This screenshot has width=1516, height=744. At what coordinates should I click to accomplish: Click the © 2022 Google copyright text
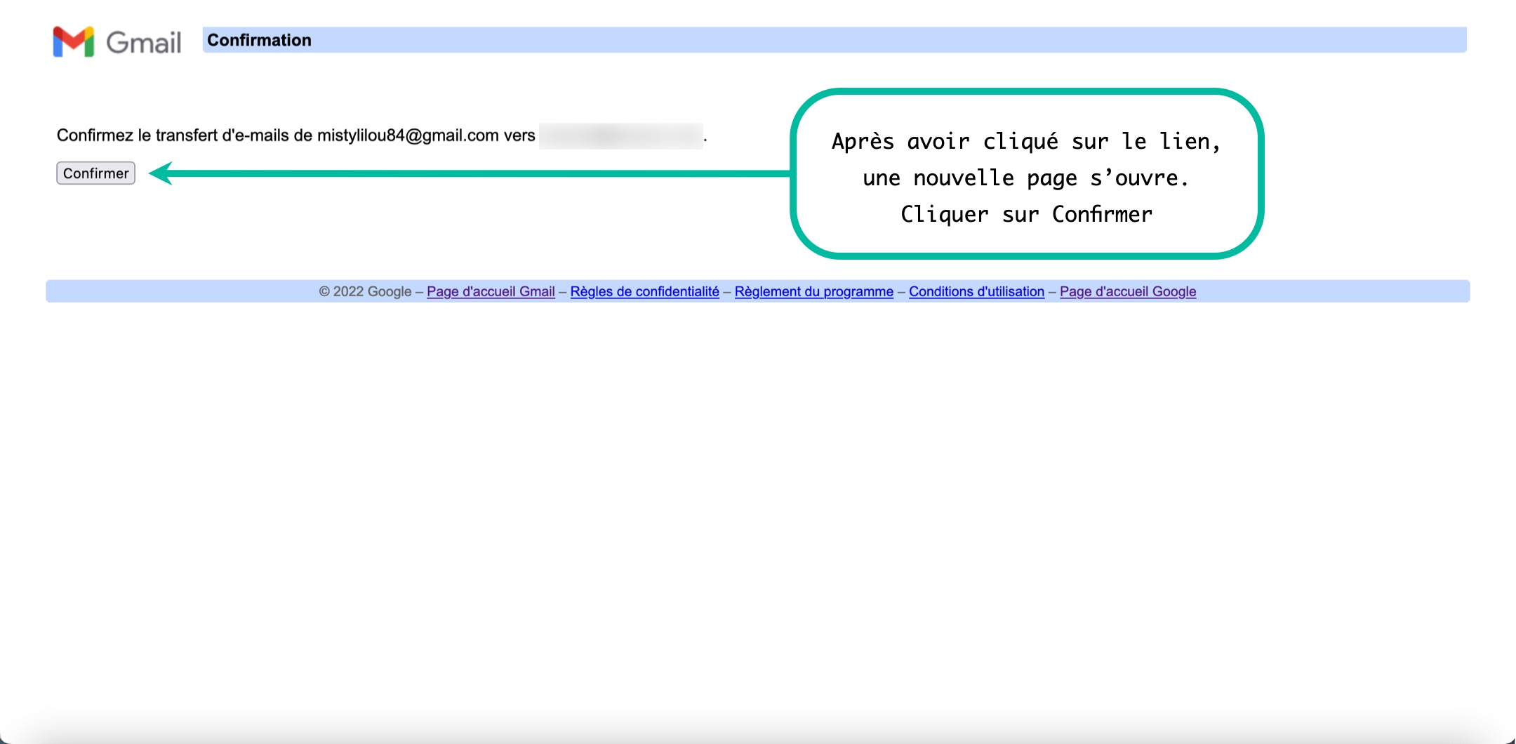[x=365, y=291]
